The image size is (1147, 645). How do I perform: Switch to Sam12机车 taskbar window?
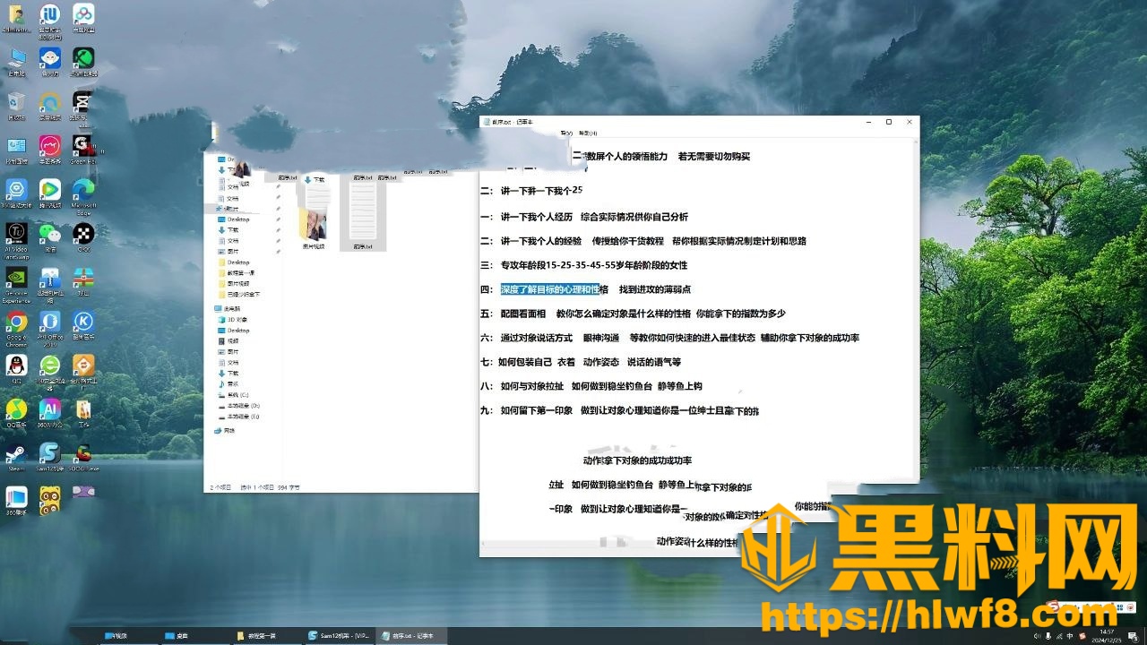pyautogui.click(x=340, y=636)
